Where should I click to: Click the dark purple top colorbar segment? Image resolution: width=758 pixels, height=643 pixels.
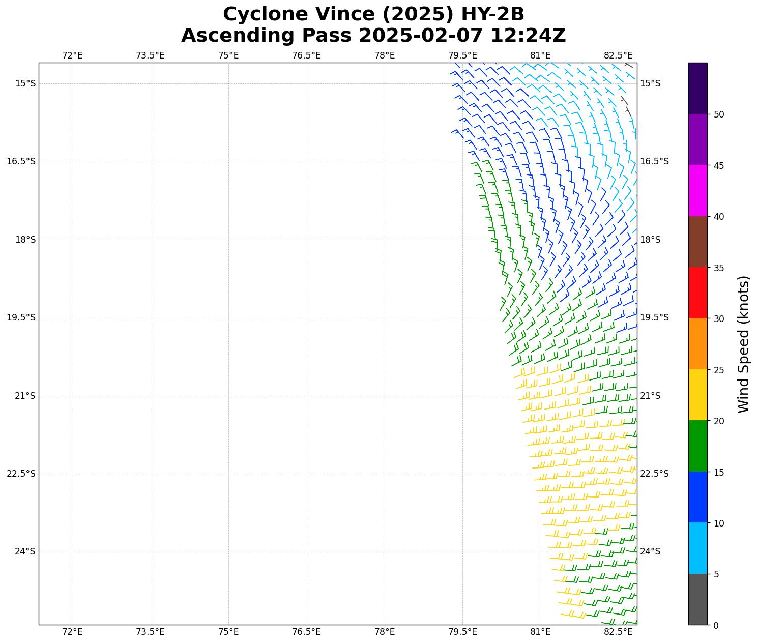click(697, 89)
